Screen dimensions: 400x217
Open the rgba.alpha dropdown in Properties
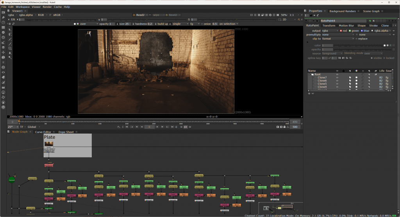click(383, 31)
